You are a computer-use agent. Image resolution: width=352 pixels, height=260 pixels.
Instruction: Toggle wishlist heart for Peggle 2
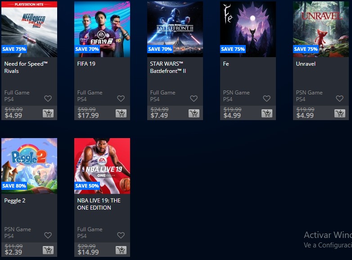tap(48, 235)
